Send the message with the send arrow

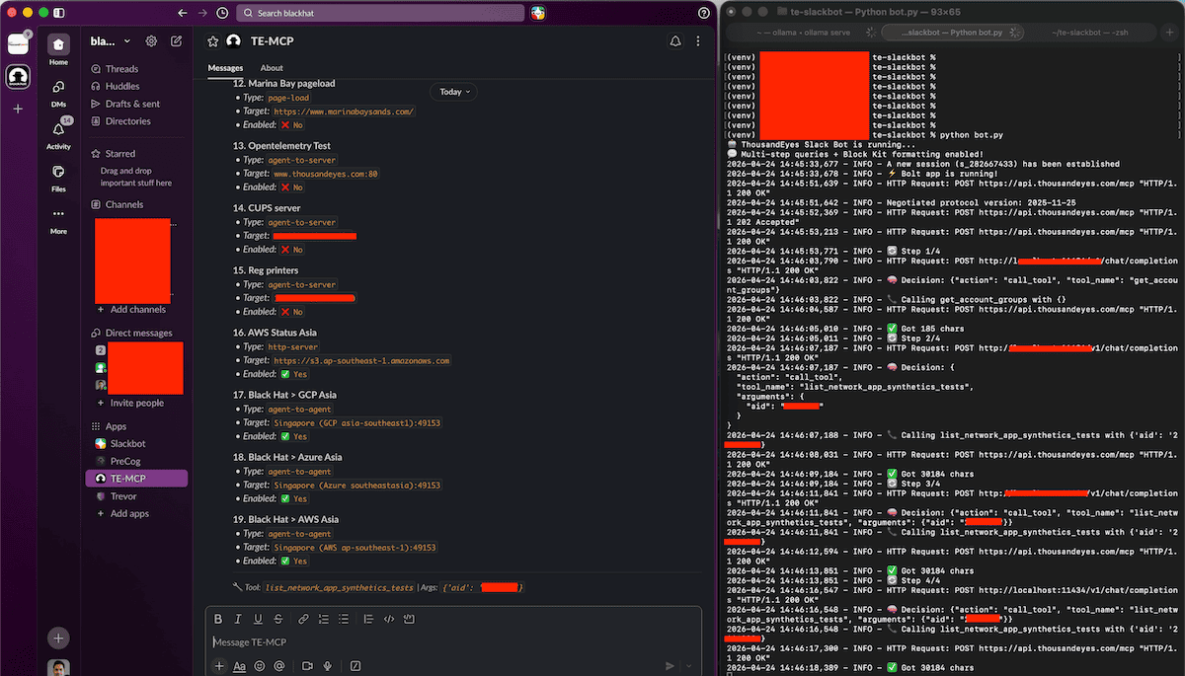[x=671, y=666]
